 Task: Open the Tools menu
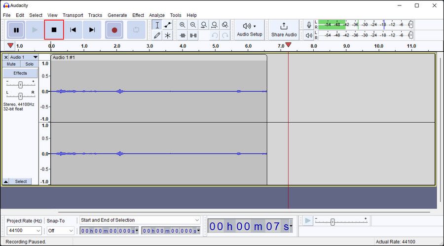point(176,15)
